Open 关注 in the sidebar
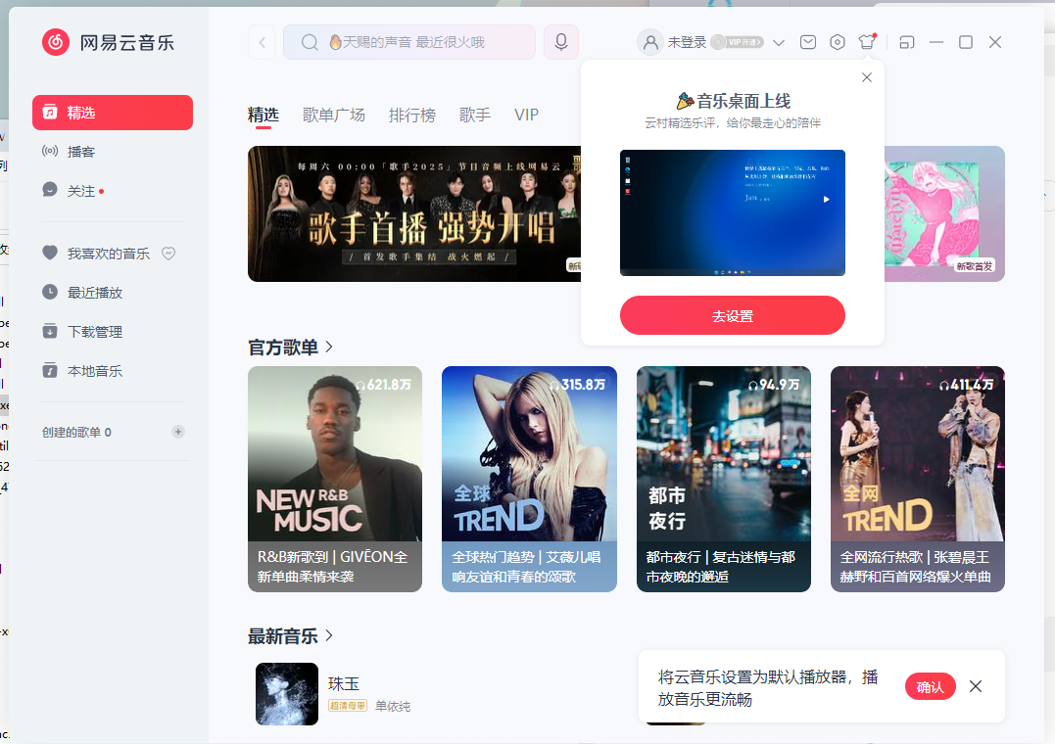The image size is (1055, 744). point(113,190)
